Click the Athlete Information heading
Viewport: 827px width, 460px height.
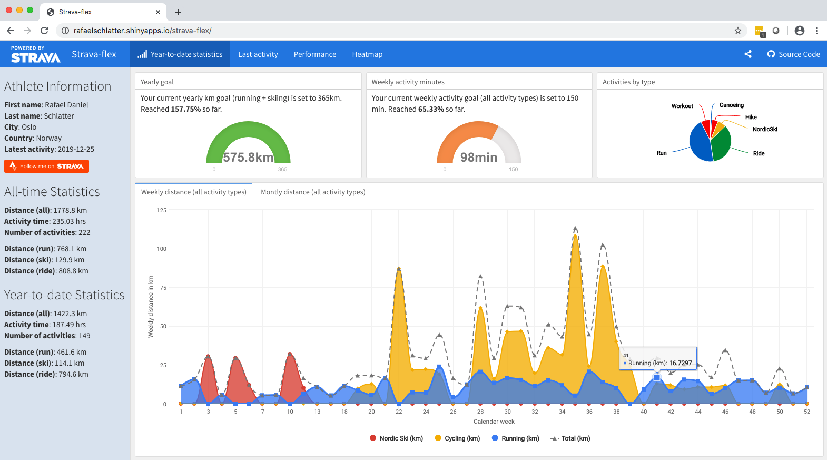[58, 86]
